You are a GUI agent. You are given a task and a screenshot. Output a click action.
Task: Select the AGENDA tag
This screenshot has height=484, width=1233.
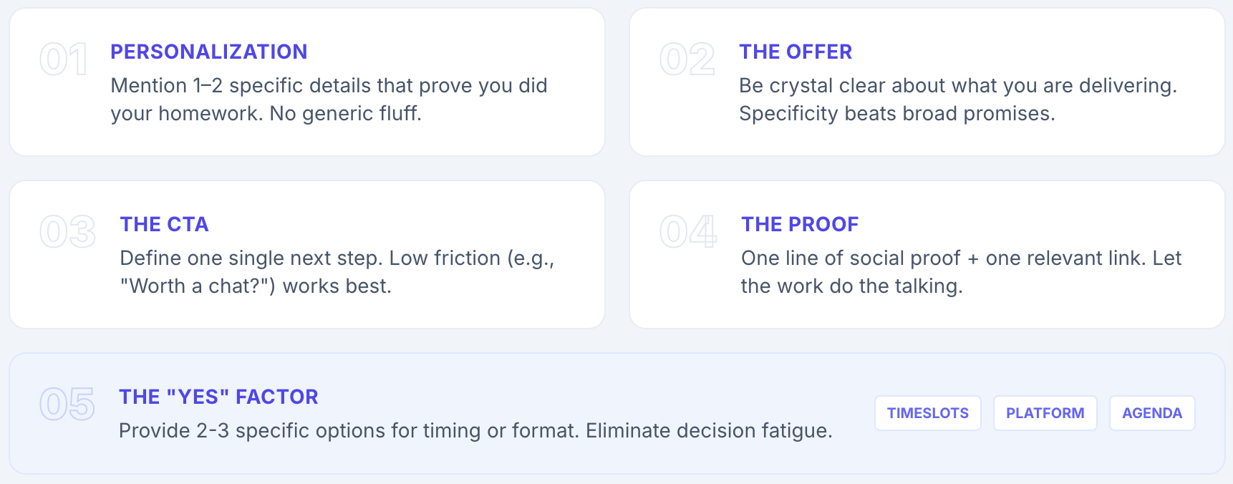tap(1152, 413)
